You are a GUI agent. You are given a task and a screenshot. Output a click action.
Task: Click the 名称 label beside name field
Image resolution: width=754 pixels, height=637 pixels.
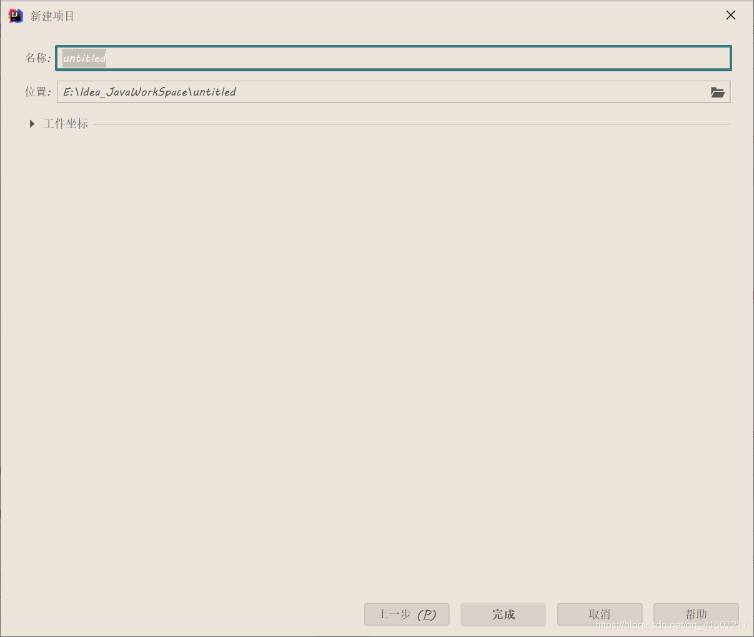coord(37,58)
